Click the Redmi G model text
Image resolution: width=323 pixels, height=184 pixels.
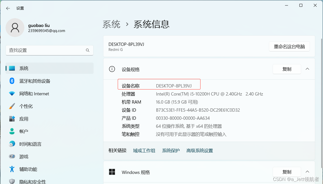(116, 50)
